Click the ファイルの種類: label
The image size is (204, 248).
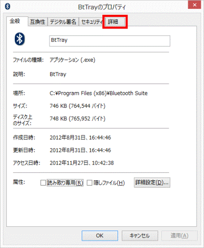point(28,60)
